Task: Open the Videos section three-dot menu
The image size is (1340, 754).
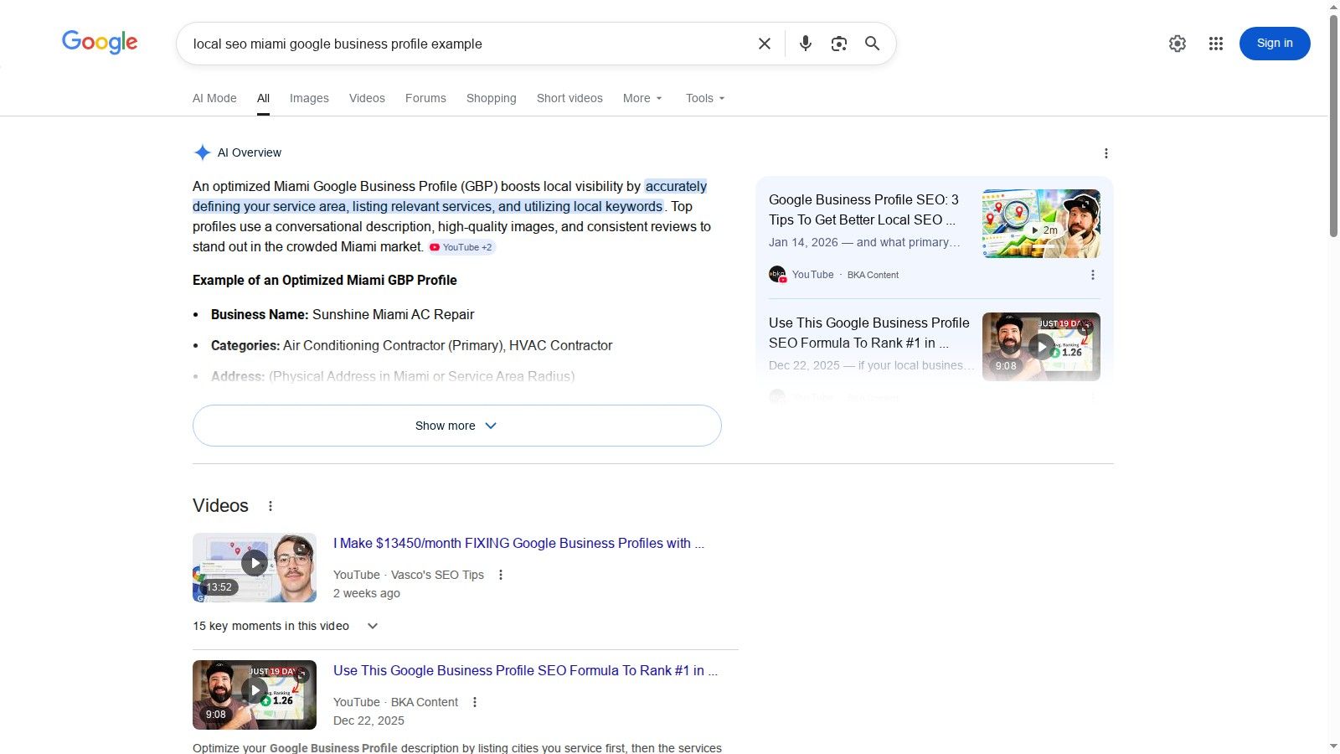Action: tap(270, 506)
